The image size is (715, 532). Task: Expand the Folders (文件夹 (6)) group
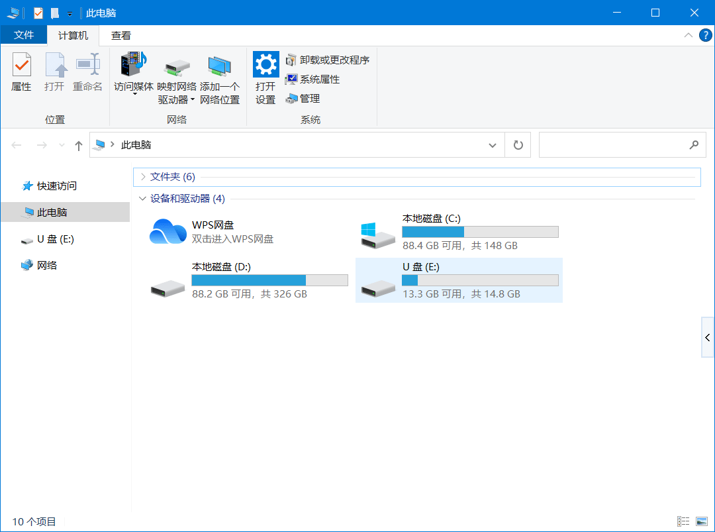[143, 177]
